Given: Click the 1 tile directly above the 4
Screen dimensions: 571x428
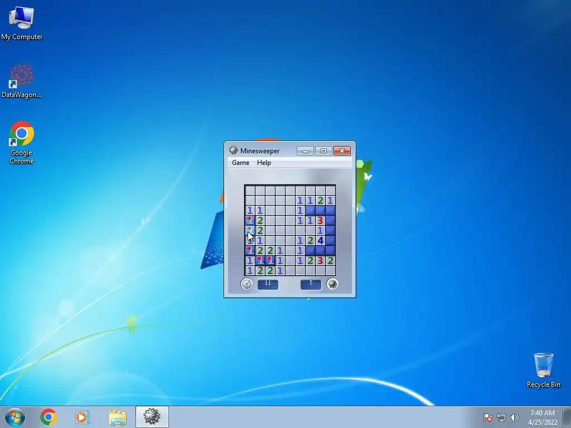Looking at the screenshot, I should [x=320, y=230].
